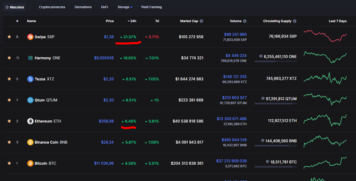The image size is (356, 181).
Task: Click info icon beside BNB circulating supply
Action: coord(262,141)
